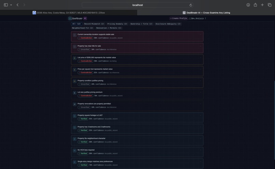The height and width of the screenshot is (169, 275).
Task: Toggle the Safari sidebar icon
Action: 6,5
